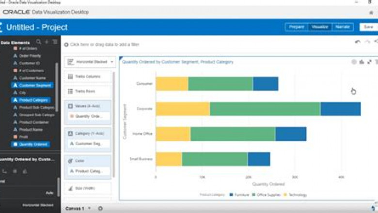Click the Trellis Columns drop target
The height and width of the screenshot is (213, 378).
pyautogui.click(x=87, y=77)
